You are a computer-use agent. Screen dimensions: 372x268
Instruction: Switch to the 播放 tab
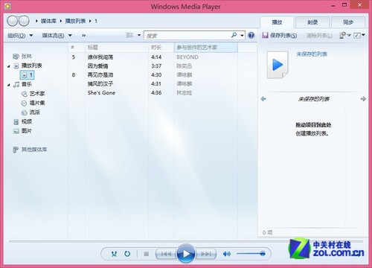277,22
